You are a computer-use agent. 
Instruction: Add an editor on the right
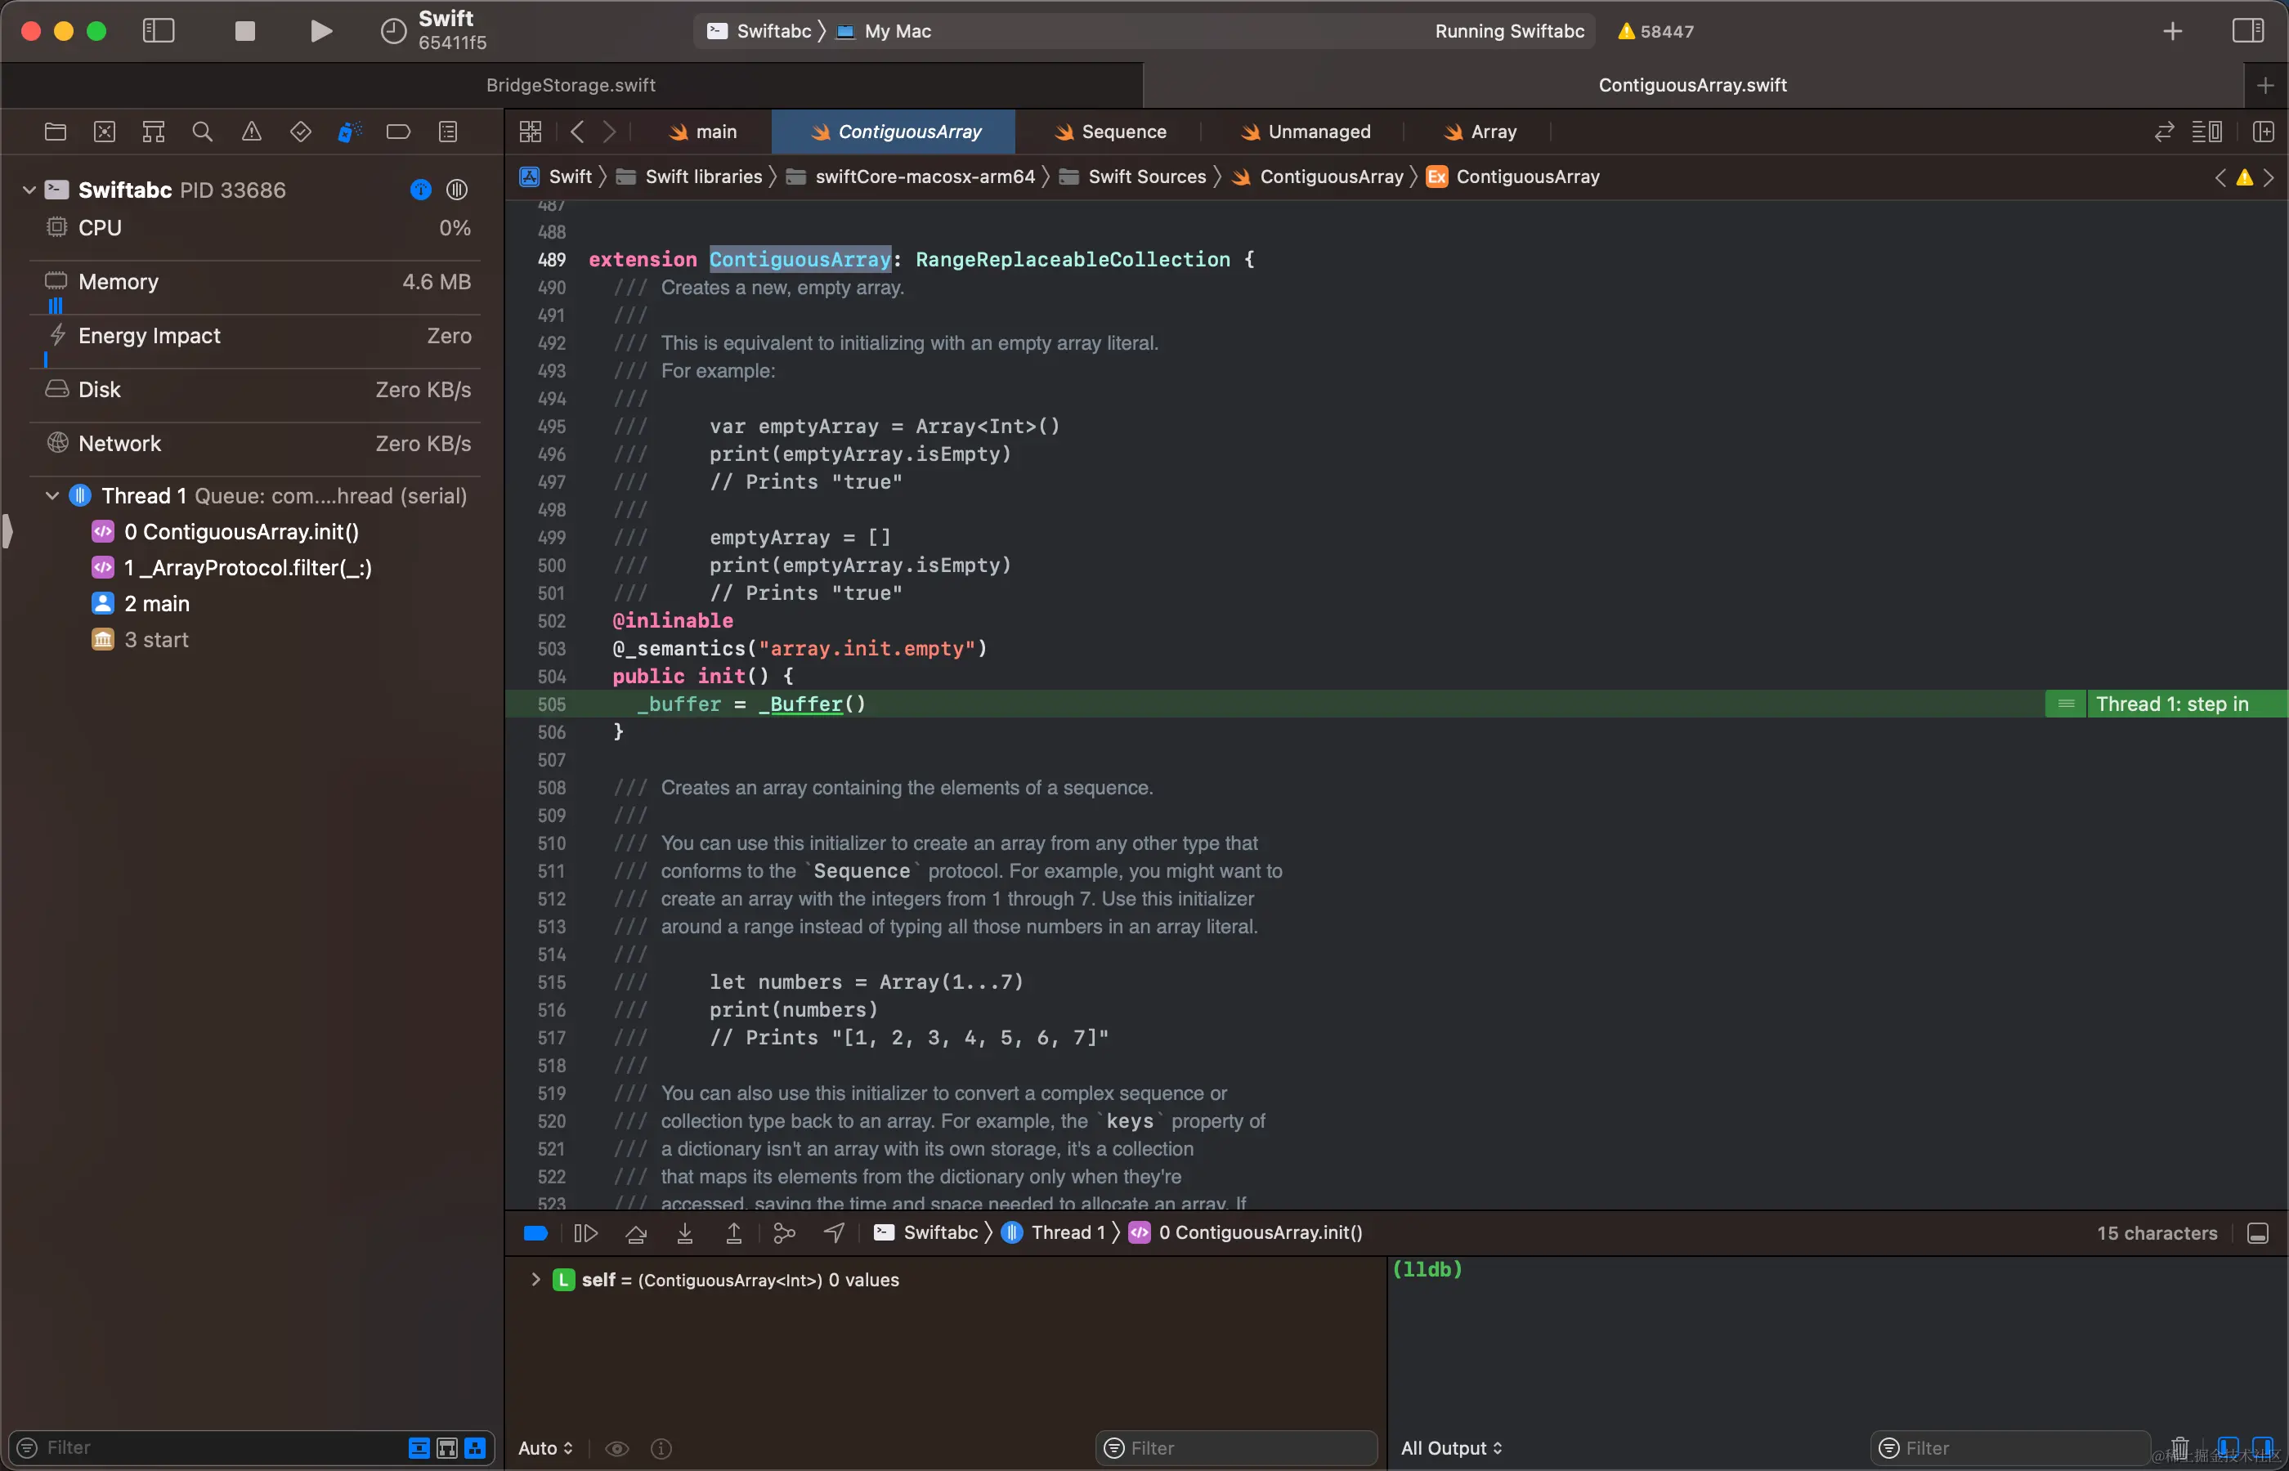(x=2263, y=132)
